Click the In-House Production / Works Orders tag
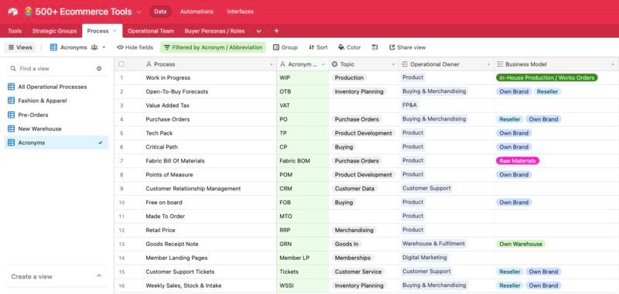The height and width of the screenshot is (294, 619). point(547,77)
